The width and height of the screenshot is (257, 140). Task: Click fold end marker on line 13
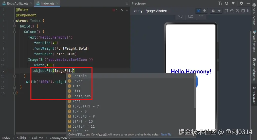pyautogui.click(x=14, y=76)
